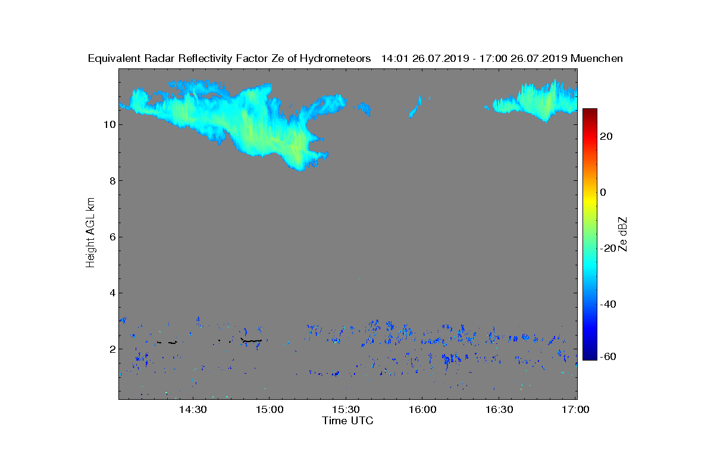Click the colorbar tick label -60

pyautogui.click(x=609, y=356)
